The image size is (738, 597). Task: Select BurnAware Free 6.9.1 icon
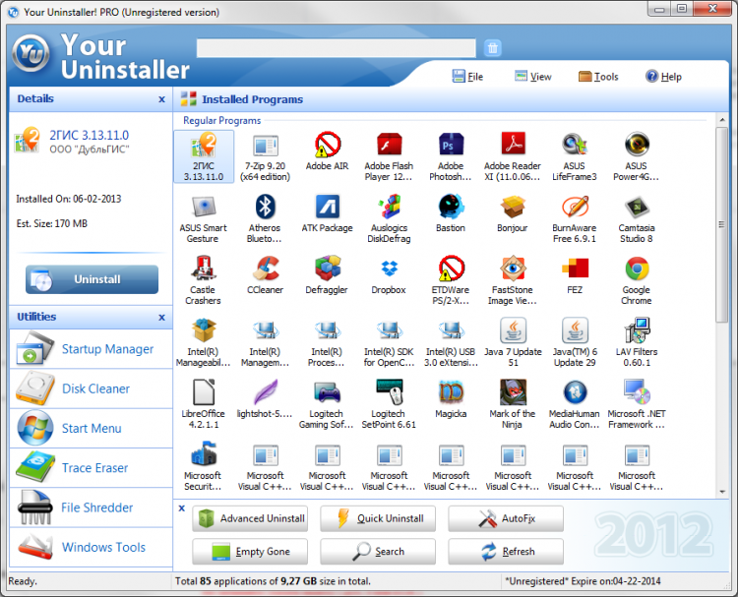575,207
